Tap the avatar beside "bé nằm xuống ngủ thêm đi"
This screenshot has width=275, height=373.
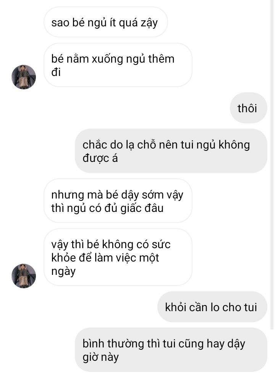click(x=24, y=77)
